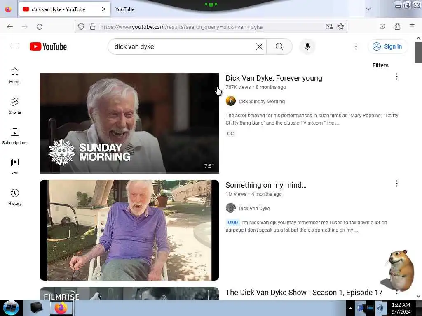Click the page vertical scrollbar thumb

click(x=418, y=52)
